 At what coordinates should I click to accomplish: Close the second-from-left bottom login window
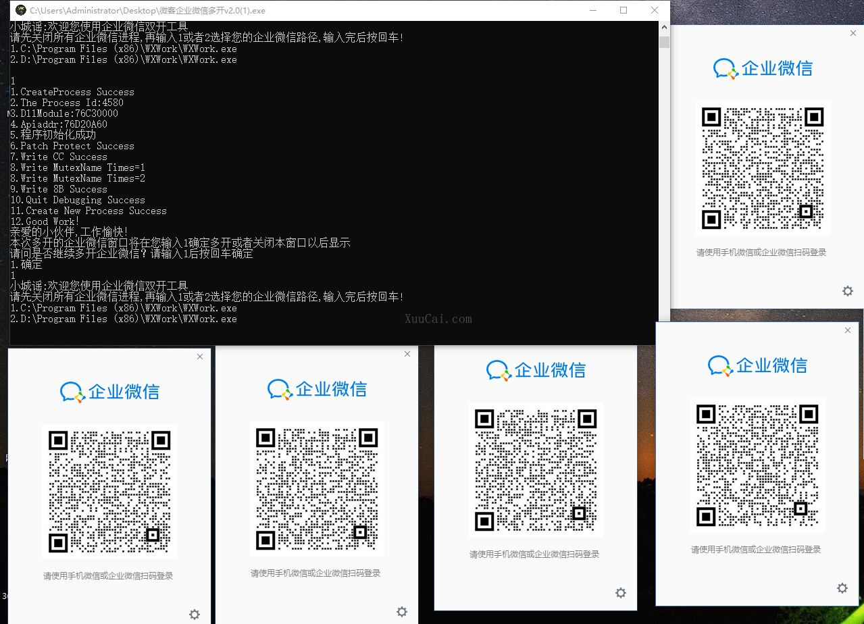pyautogui.click(x=407, y=354)
